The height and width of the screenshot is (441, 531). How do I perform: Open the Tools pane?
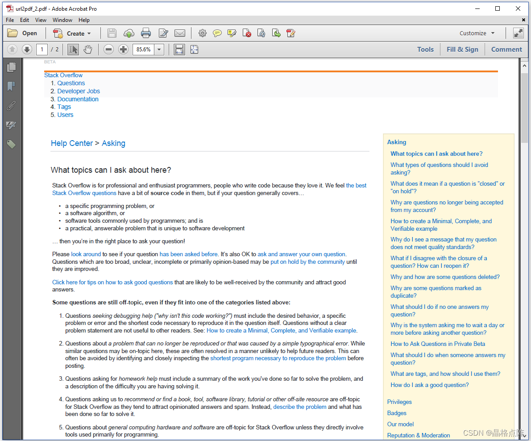point(425,50)
